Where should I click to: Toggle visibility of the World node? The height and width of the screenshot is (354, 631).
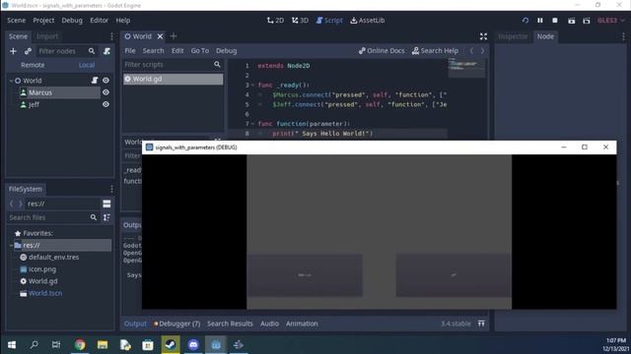click(x=105, y=81)
